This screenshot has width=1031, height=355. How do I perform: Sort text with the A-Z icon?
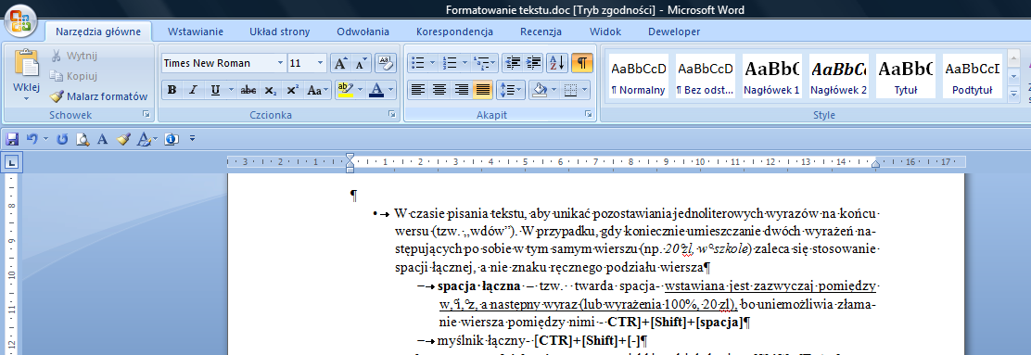pos(557,63)
